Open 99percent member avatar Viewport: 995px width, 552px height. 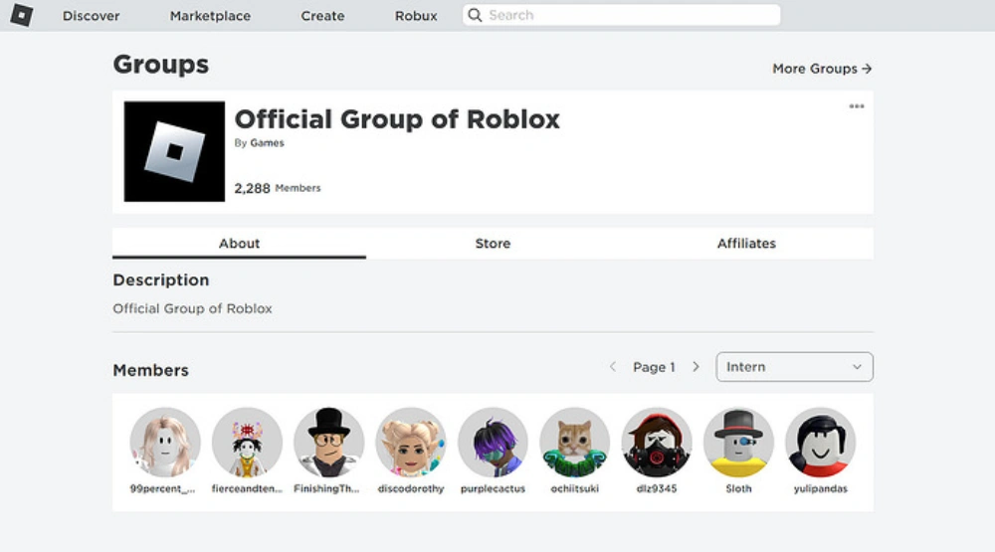pos(165,443)
